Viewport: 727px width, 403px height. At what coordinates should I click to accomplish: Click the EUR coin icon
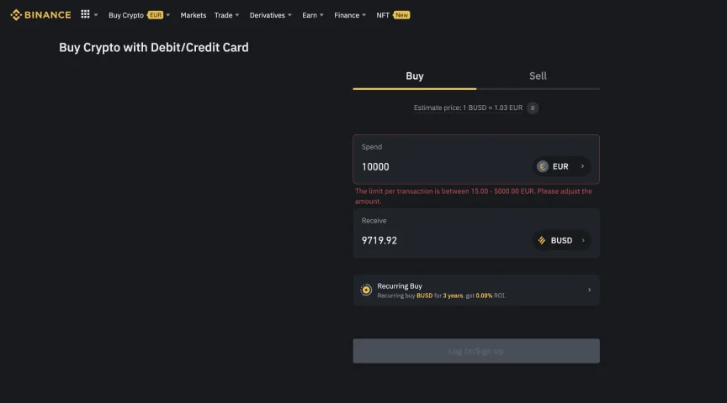tap(543, 166)
